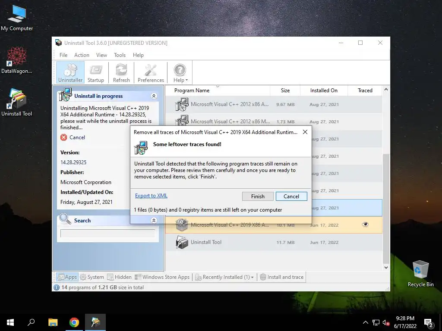442x331 pixels.
Task: Open the notification center icon
Action: [x=429, y=323]
